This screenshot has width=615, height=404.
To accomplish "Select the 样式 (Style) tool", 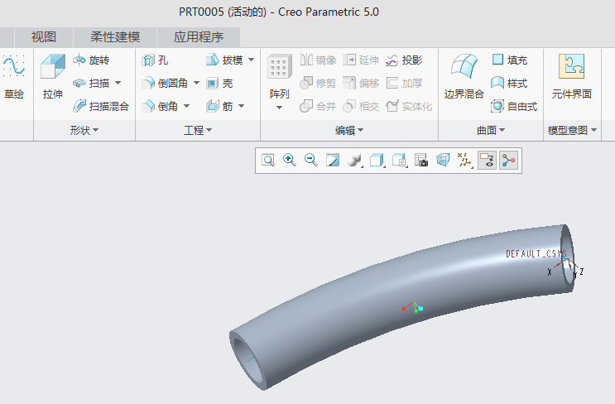I will [x=509, y=83].
